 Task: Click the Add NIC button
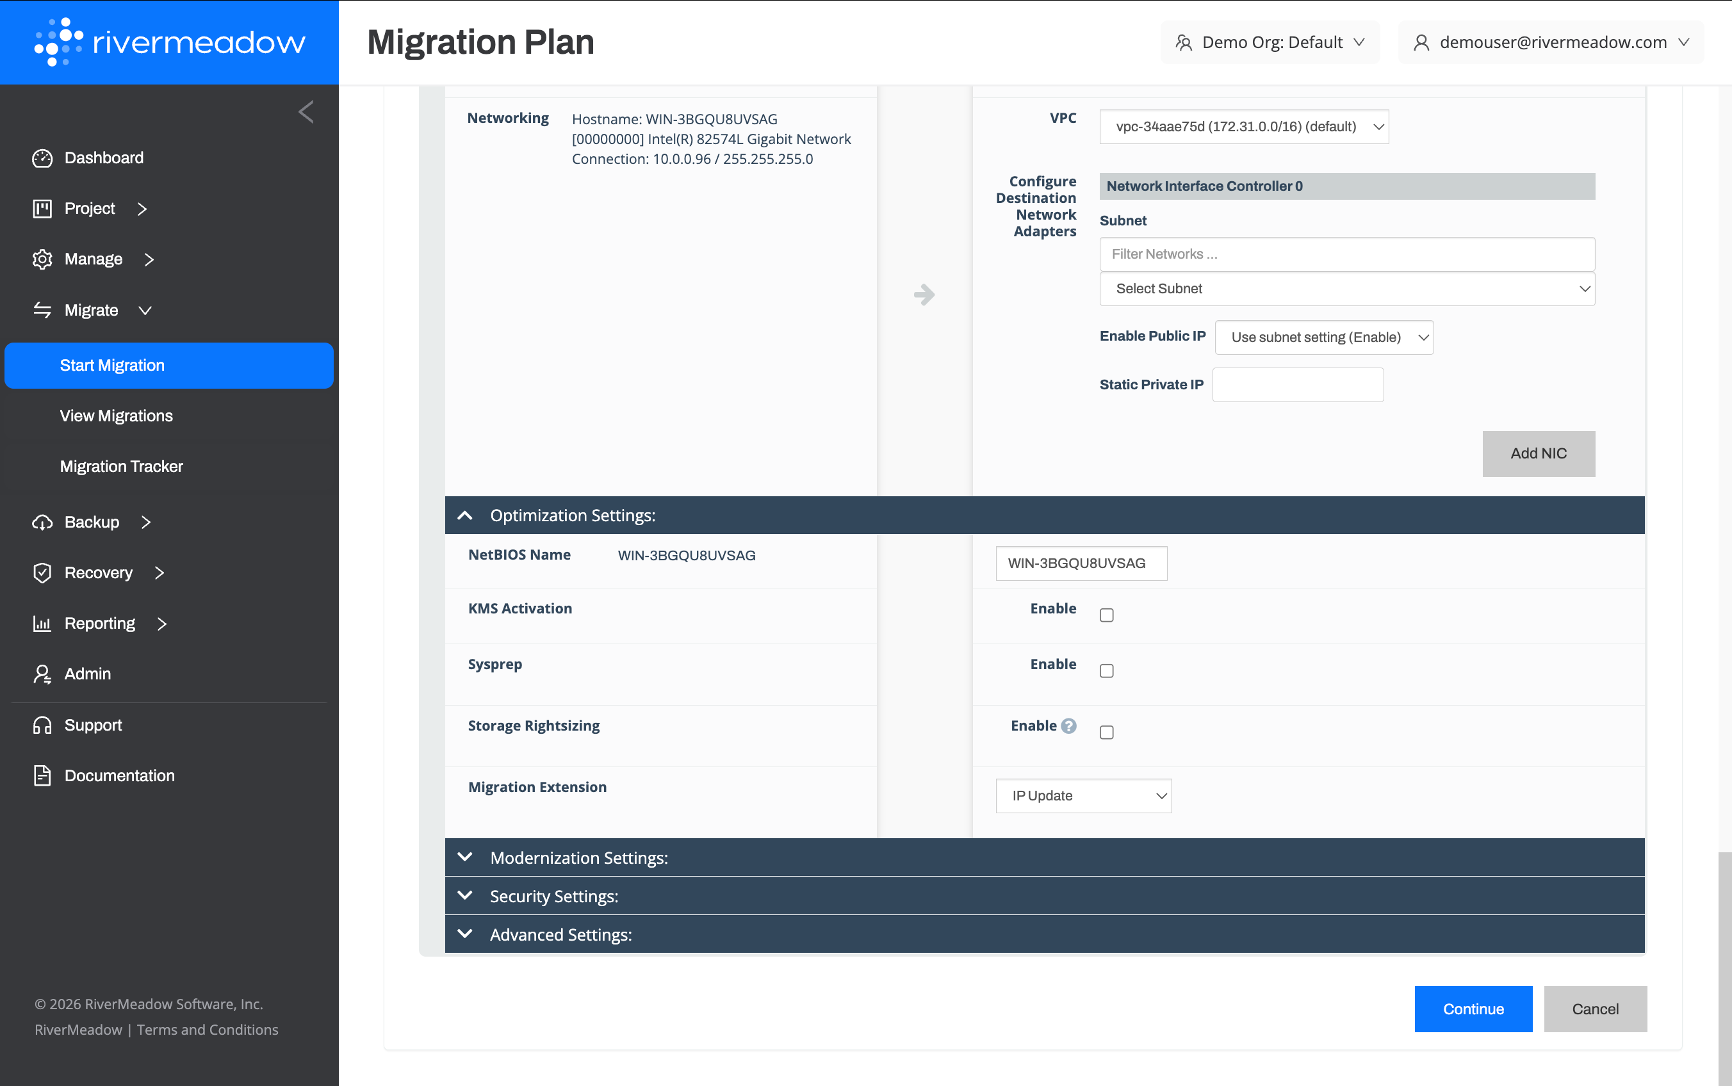(1538, 453)
